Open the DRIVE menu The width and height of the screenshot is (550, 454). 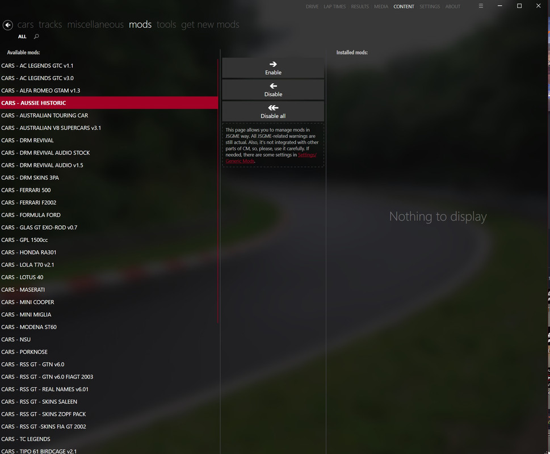click(312, 6)
